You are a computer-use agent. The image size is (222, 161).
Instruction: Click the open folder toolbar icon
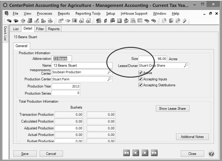tap(164, 21)
